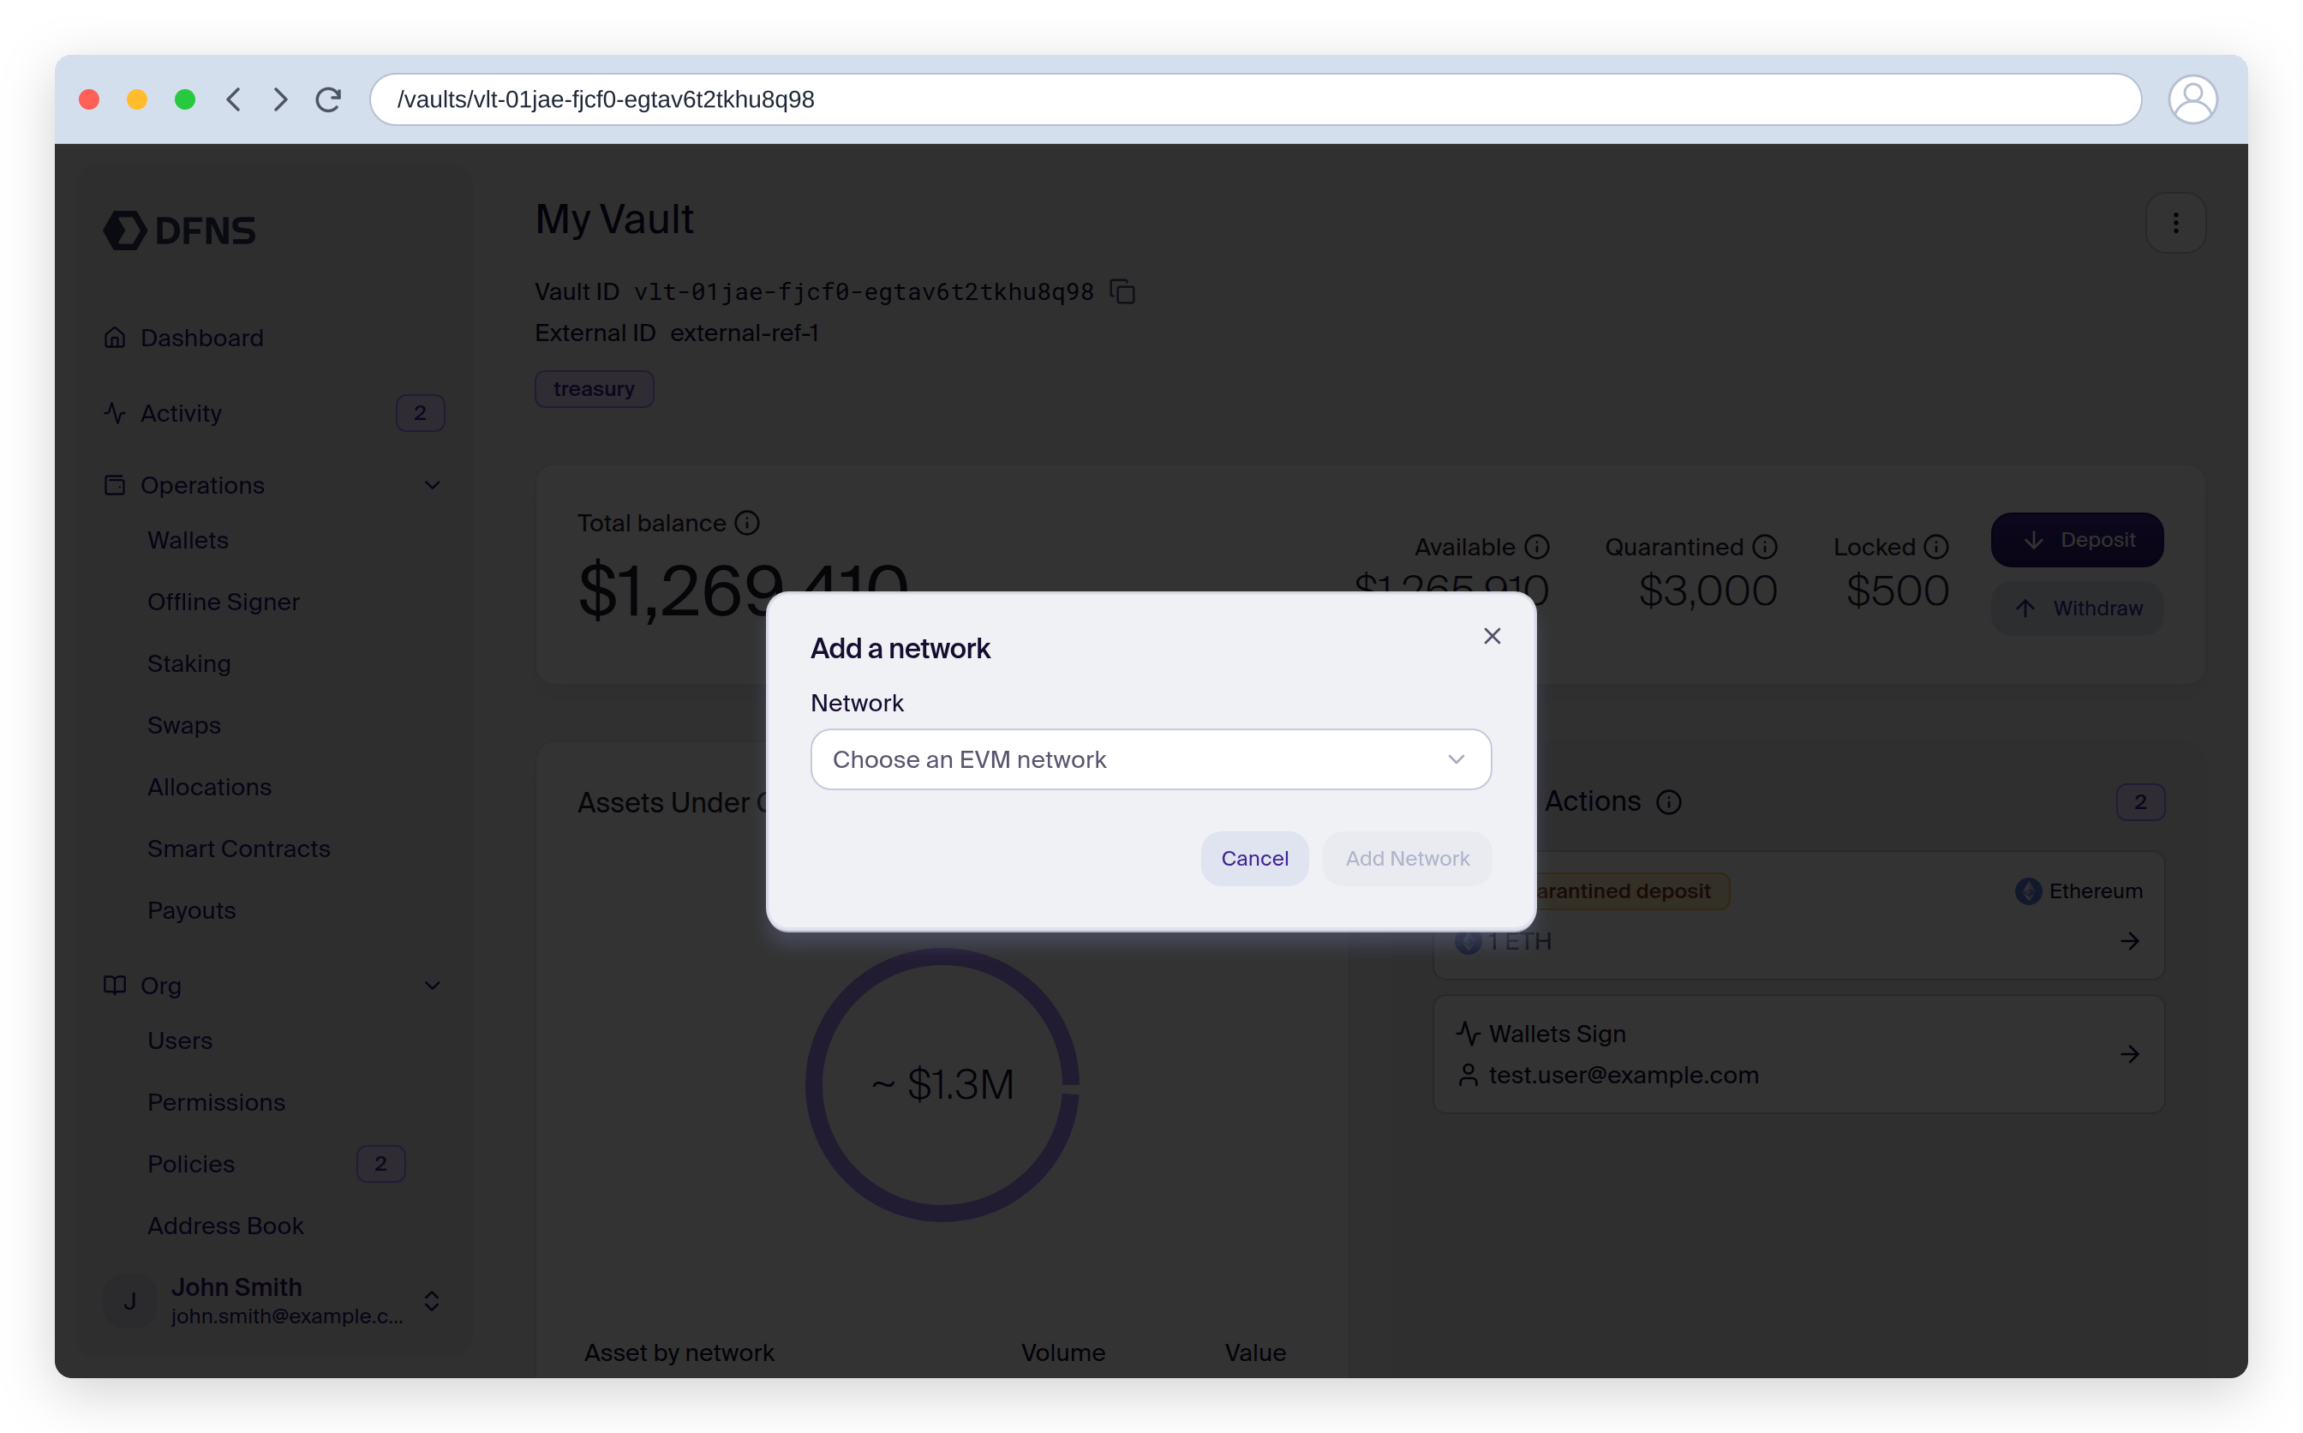Click the Ethereum network icon
The image size is (2303, 1433).
pos(2027,890)
